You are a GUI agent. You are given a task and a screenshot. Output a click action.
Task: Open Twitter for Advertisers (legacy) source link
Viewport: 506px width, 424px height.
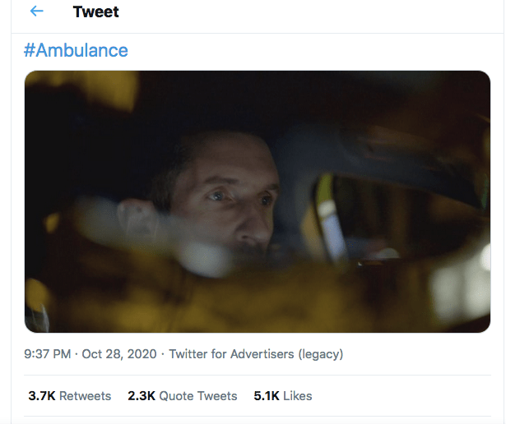256,354
